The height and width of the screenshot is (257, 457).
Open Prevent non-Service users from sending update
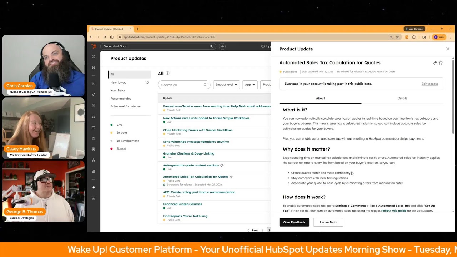(x=217, y=106)
